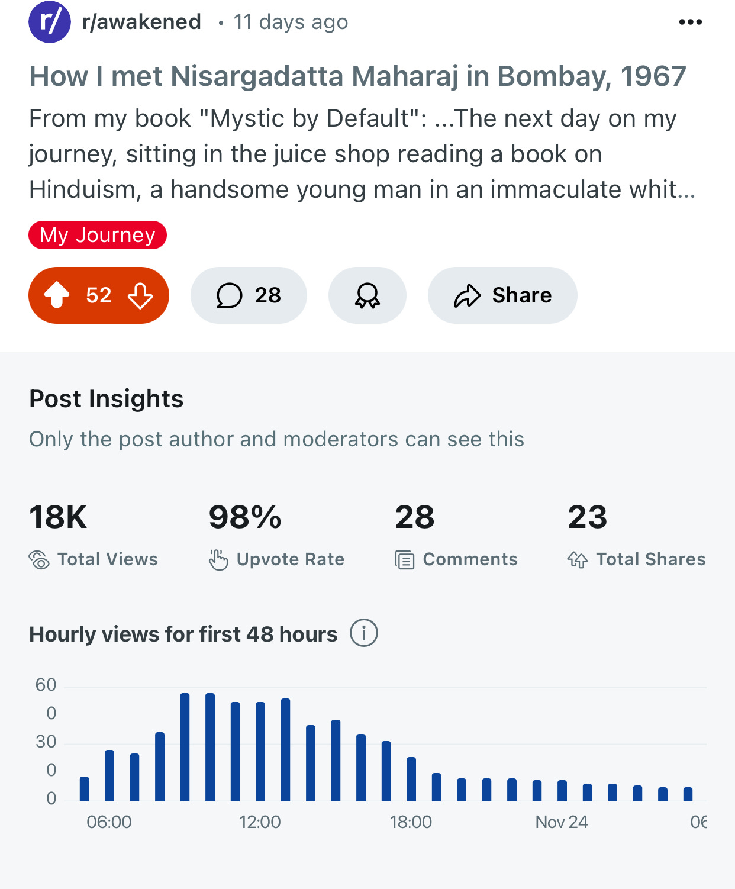The width and height of the screenshot is (735, 889).
Task: Open the three-dot overflow menu
Action: click(x=690, y=22)
